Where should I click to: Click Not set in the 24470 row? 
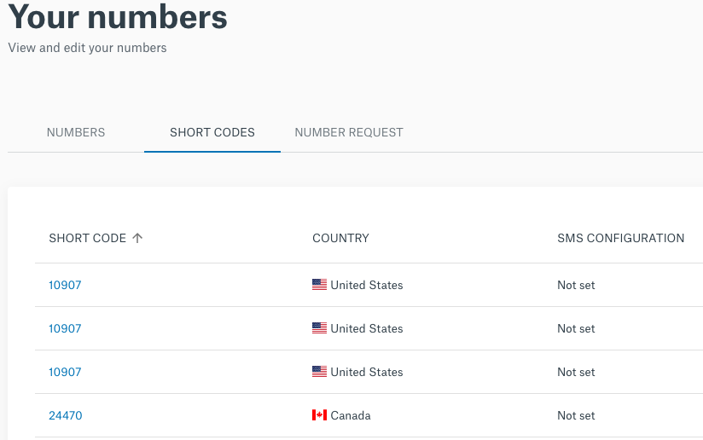point(576,415)
